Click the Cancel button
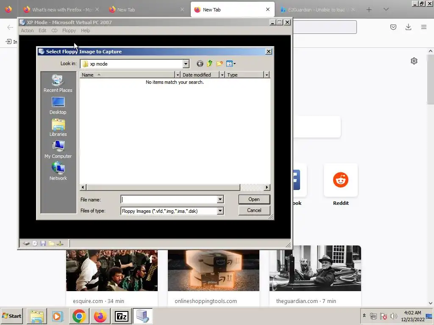 click(254, 210)
